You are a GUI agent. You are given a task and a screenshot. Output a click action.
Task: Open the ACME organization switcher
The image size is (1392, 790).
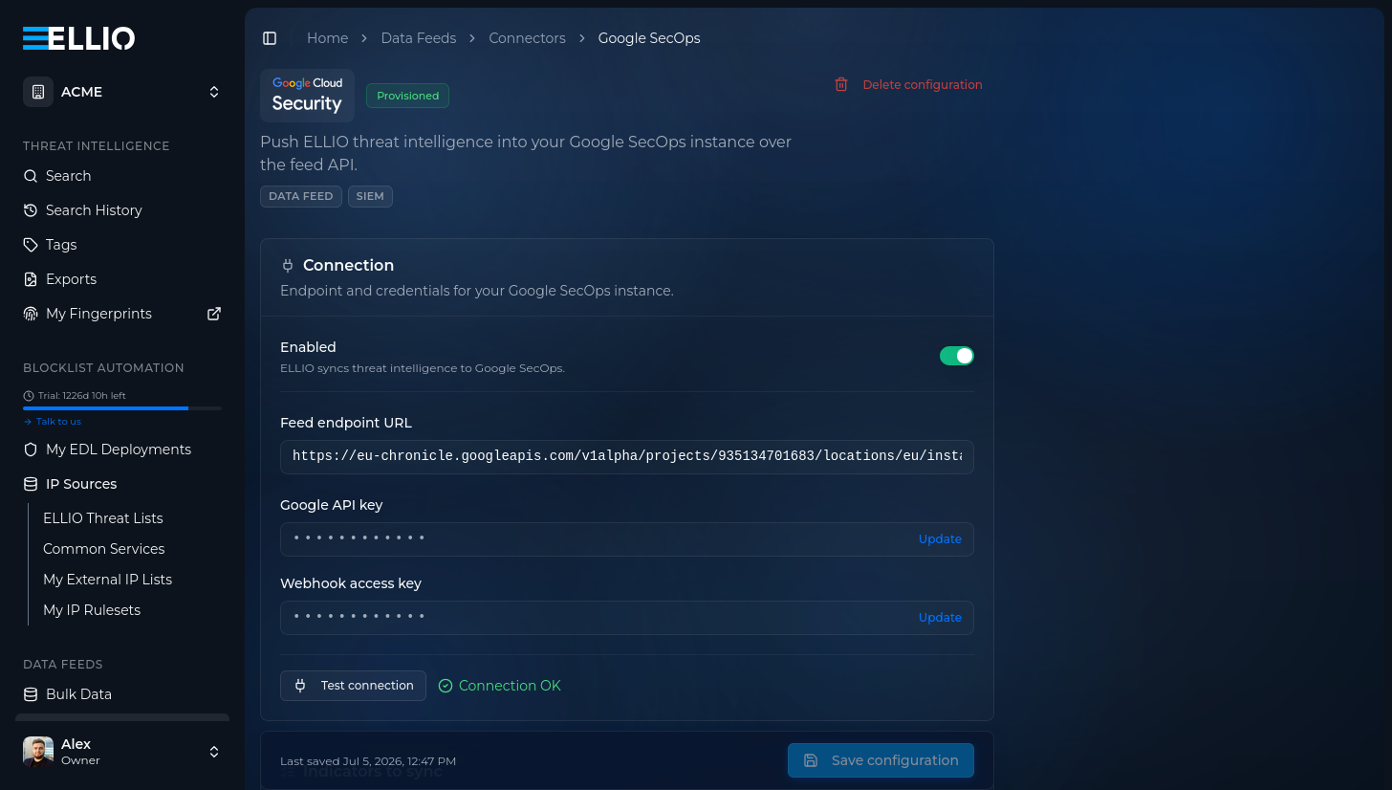[x=122, y=92]
